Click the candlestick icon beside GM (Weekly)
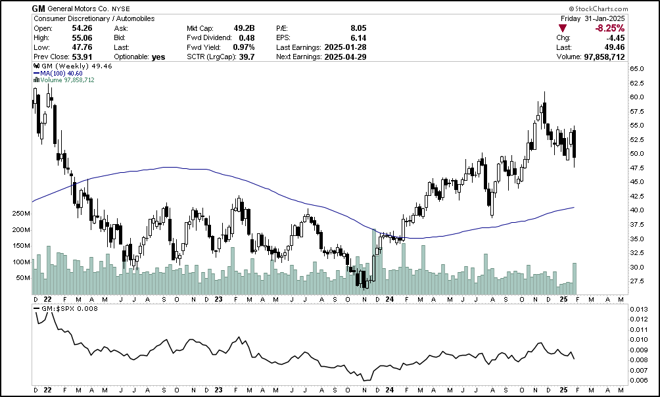 pos(37,66)
